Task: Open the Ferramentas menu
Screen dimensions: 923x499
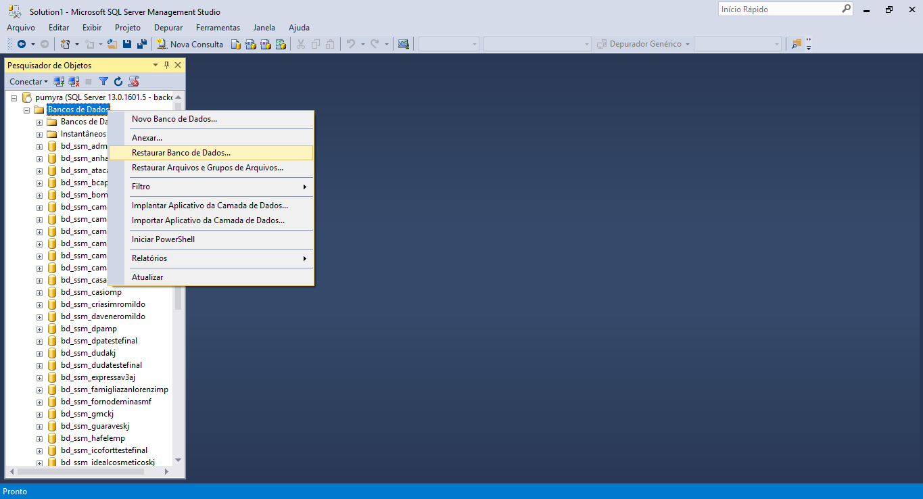Action: [x=218, y=28]
